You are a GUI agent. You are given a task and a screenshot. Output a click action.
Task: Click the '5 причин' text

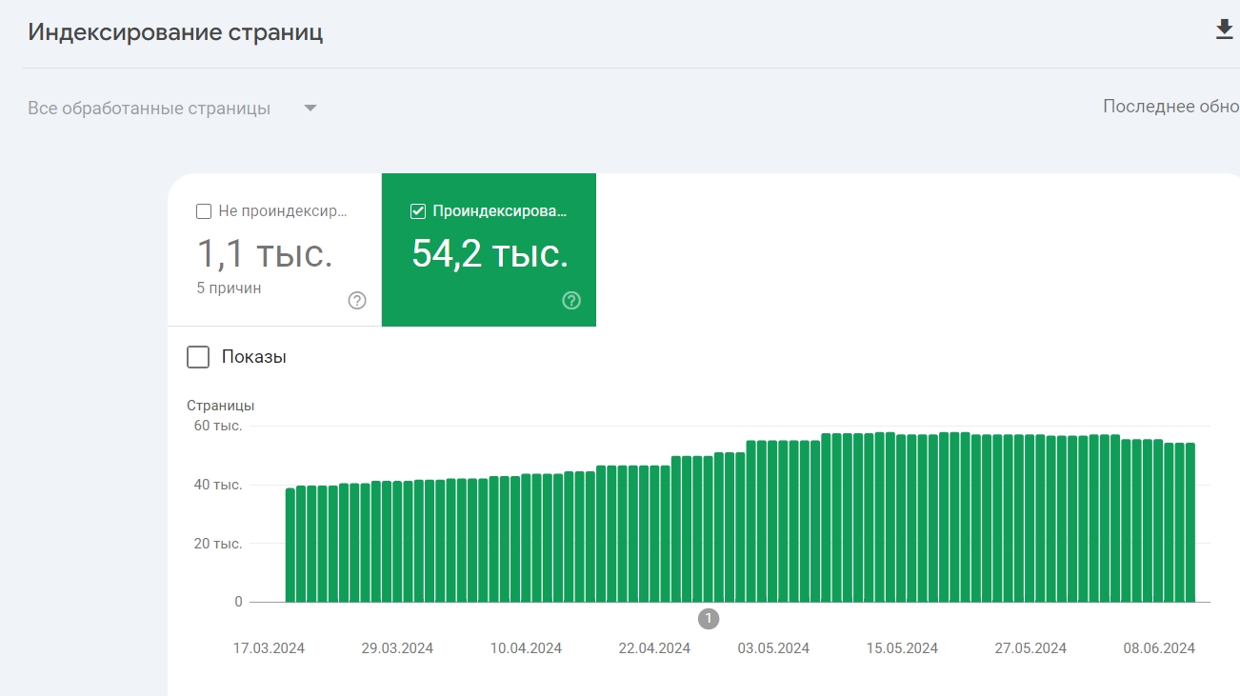point(229,288)
